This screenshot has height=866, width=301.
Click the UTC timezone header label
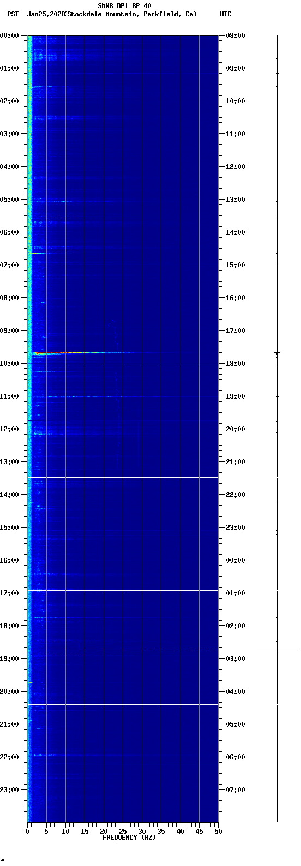[x=226, y=14]
